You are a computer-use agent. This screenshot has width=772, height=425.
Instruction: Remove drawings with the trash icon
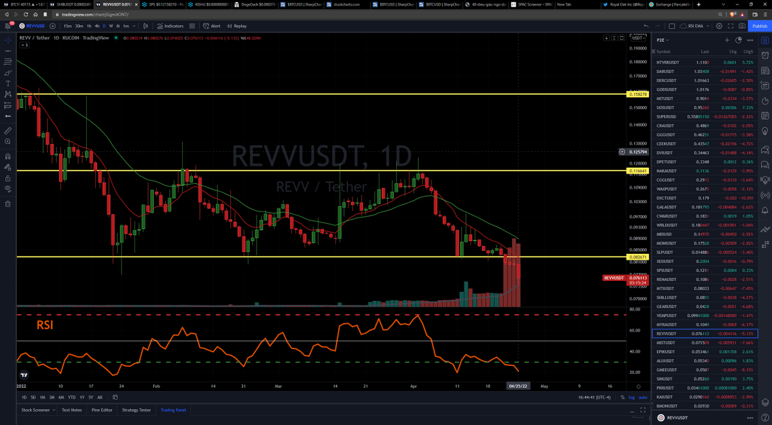click(x=8, y=204)
